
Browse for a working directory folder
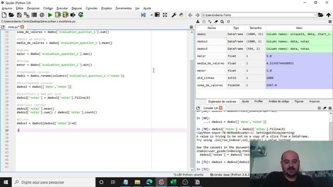coord(321,15)
